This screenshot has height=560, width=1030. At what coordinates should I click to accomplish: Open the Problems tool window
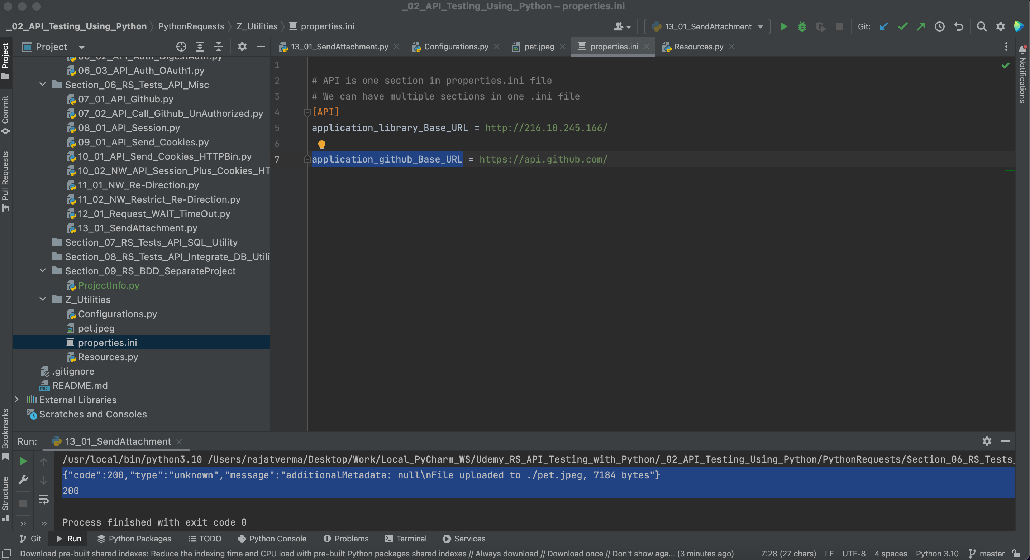coord(346,539)
